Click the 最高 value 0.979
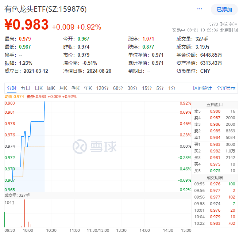This screenshot has height=238, width=243. pyautogui.click(x=25, y=39)
